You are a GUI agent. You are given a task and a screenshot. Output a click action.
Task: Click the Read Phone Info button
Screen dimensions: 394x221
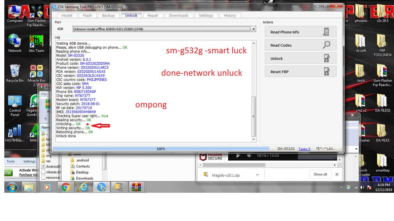pos(300,32)
